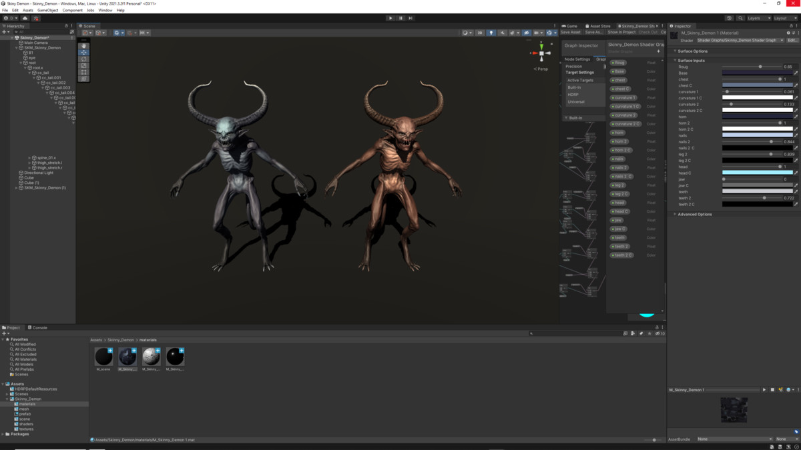Click the eyedropper for chest C color
This screenshot has width=801, height=450.
[x=796, y=85]
